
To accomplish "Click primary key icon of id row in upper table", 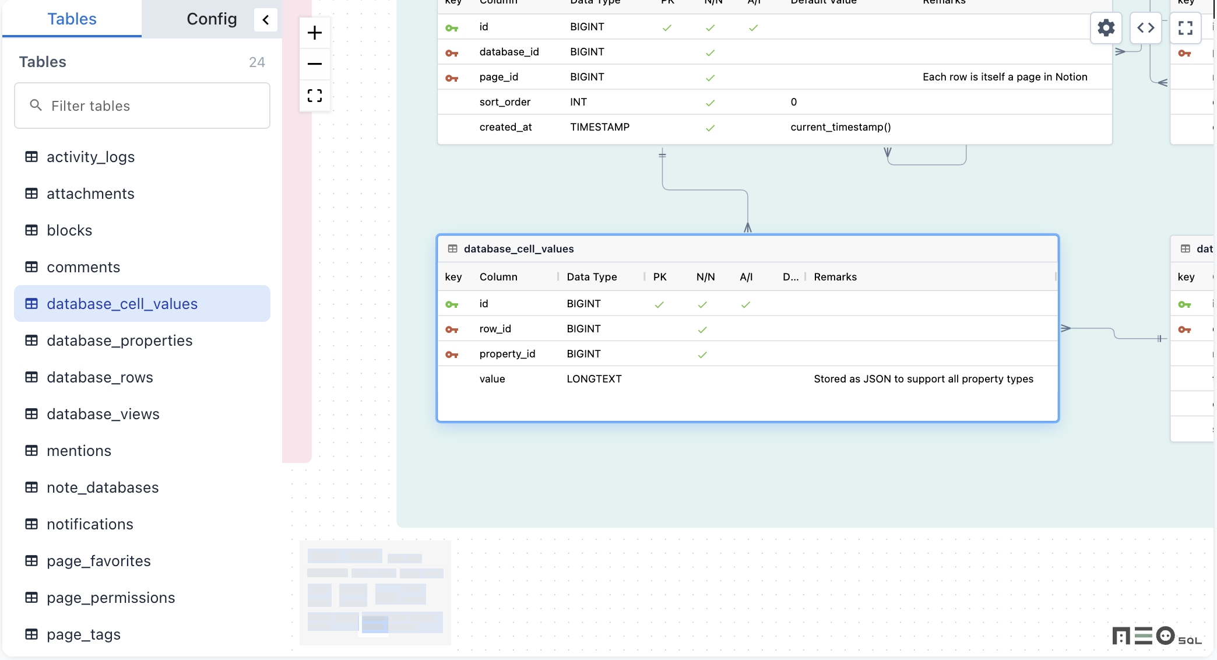I will click(x=452, y=28).
